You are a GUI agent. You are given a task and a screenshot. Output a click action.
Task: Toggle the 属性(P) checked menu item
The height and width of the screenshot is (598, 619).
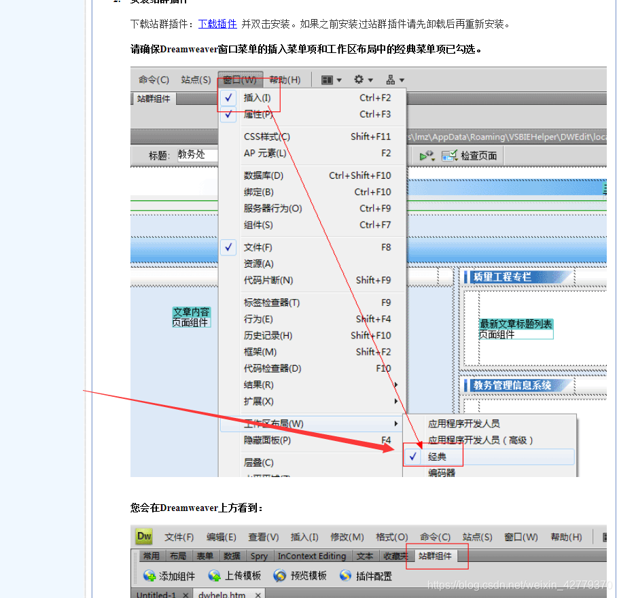click(313, 114)
